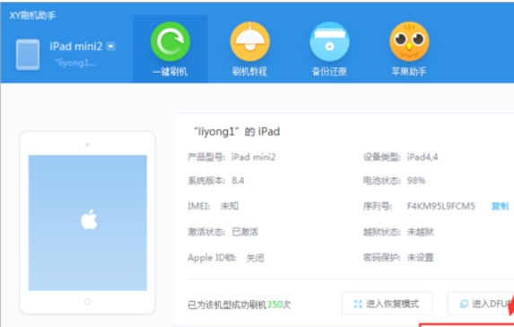Viewport: 514px width, 327px height.
Task: Select the serial number F4KM95L9FCM5
Action: click(441, 207)
